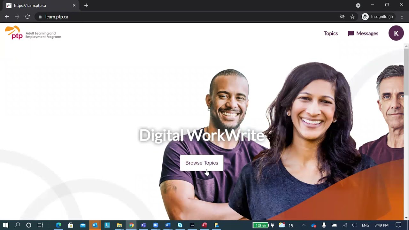Viewport: 409px width, 230px height.
Task: Select the https://learn.ptp.ca tab
Action: [41, 5]
